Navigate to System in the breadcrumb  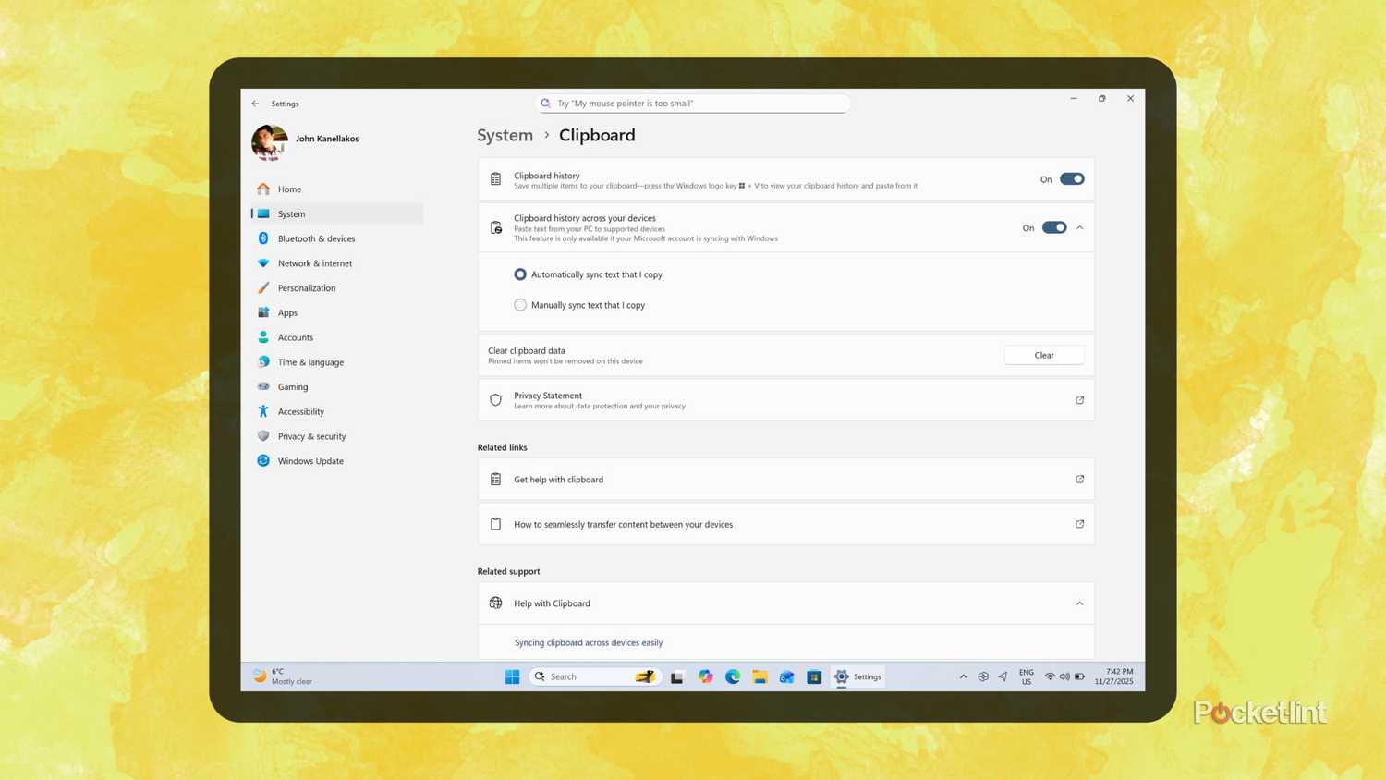pyautogui.click(x=505, y=135)
